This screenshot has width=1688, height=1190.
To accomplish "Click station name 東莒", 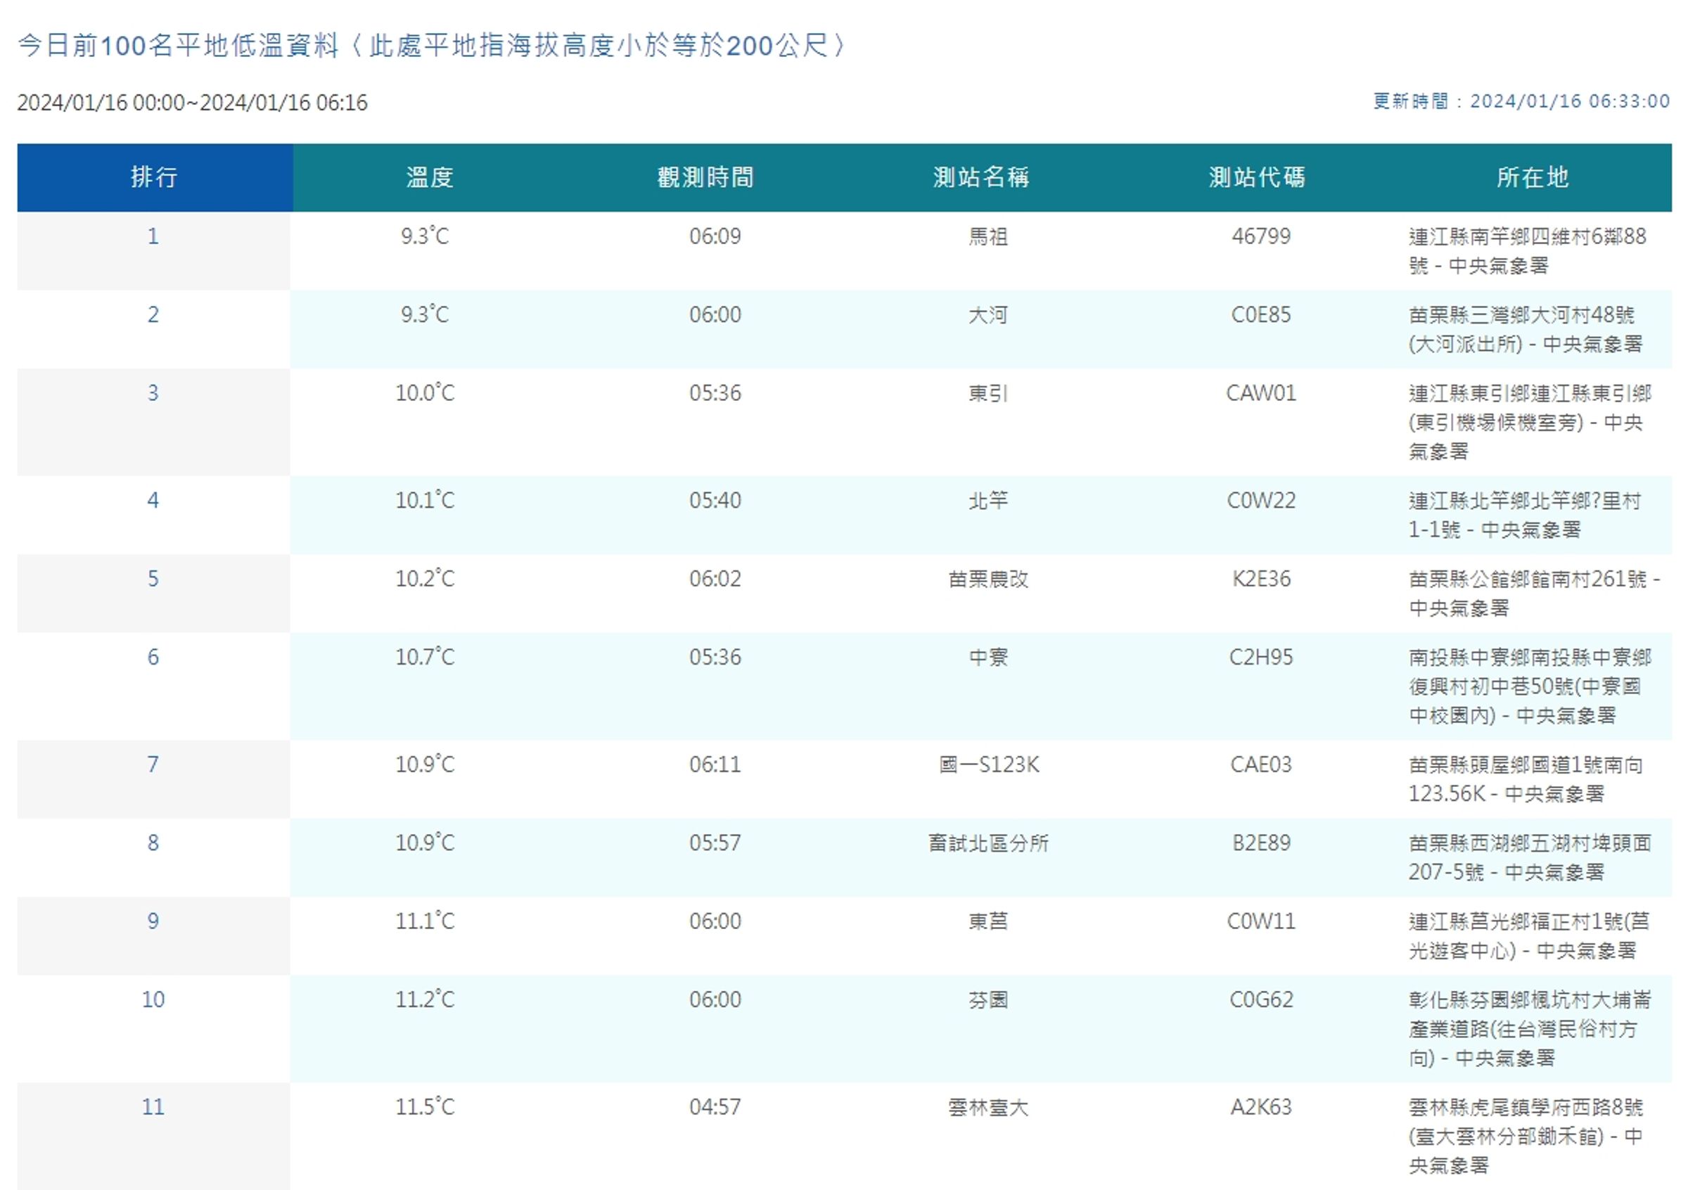I will pos(988,922).
